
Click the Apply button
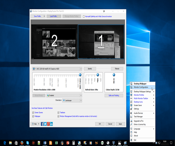pos(120,124)
